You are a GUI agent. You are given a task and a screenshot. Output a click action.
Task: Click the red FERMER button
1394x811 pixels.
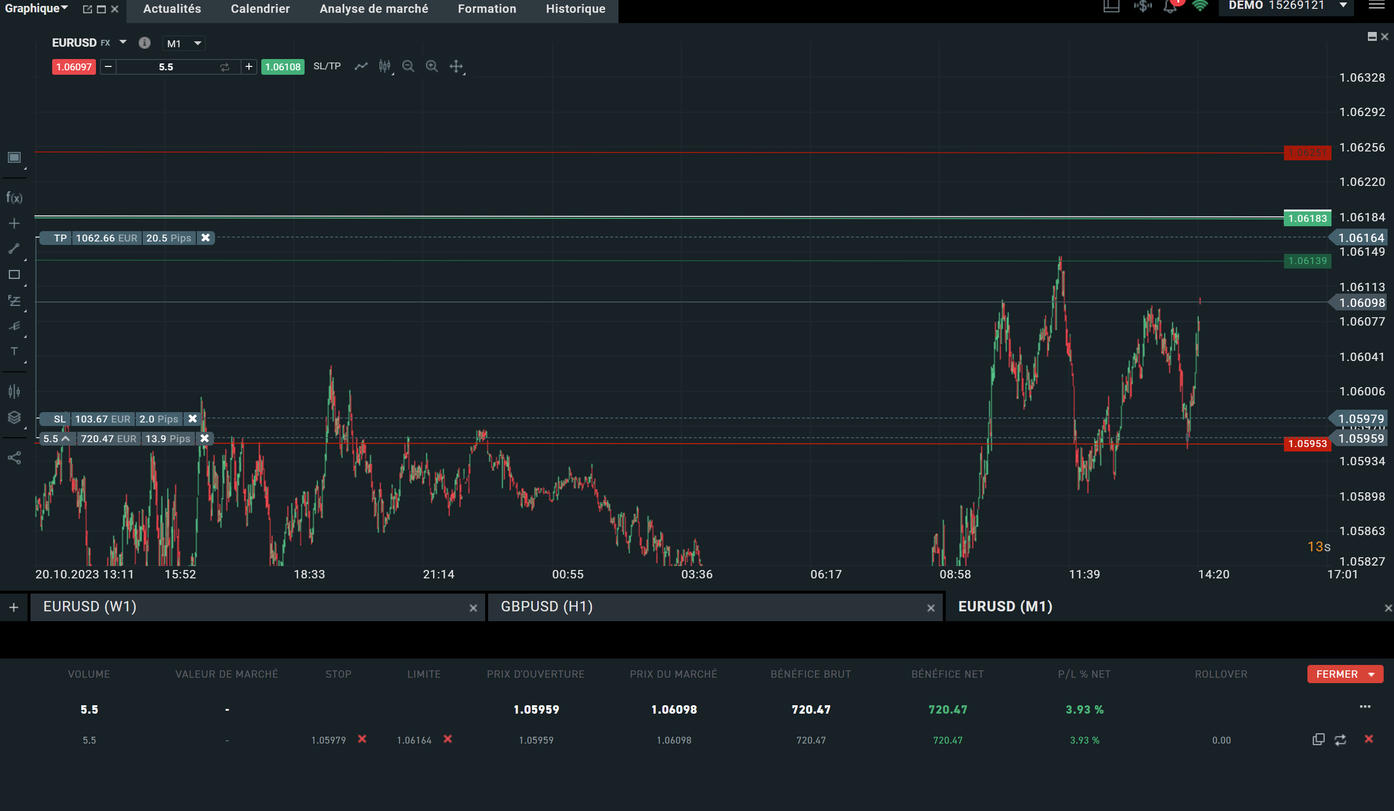point(1337,674)
